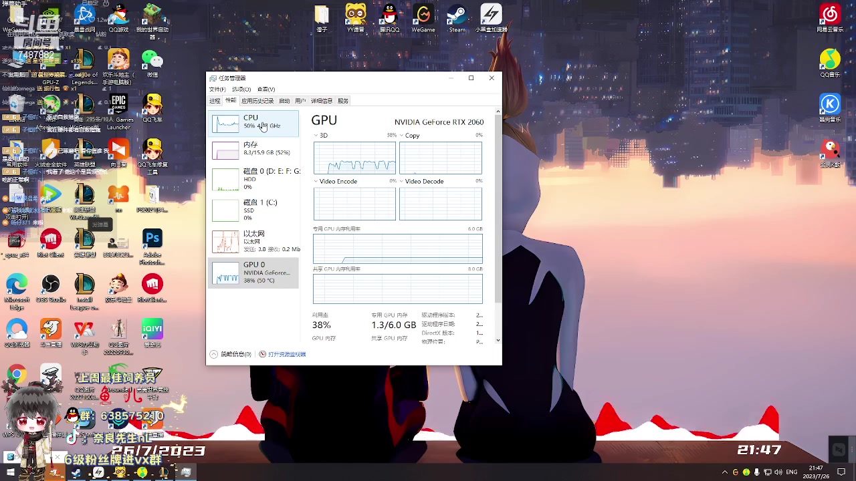The height and width of the screenshot is (481, 856).
Task: Open the QQ音乐 desktop icon
Action: click(x=830, y=63)
